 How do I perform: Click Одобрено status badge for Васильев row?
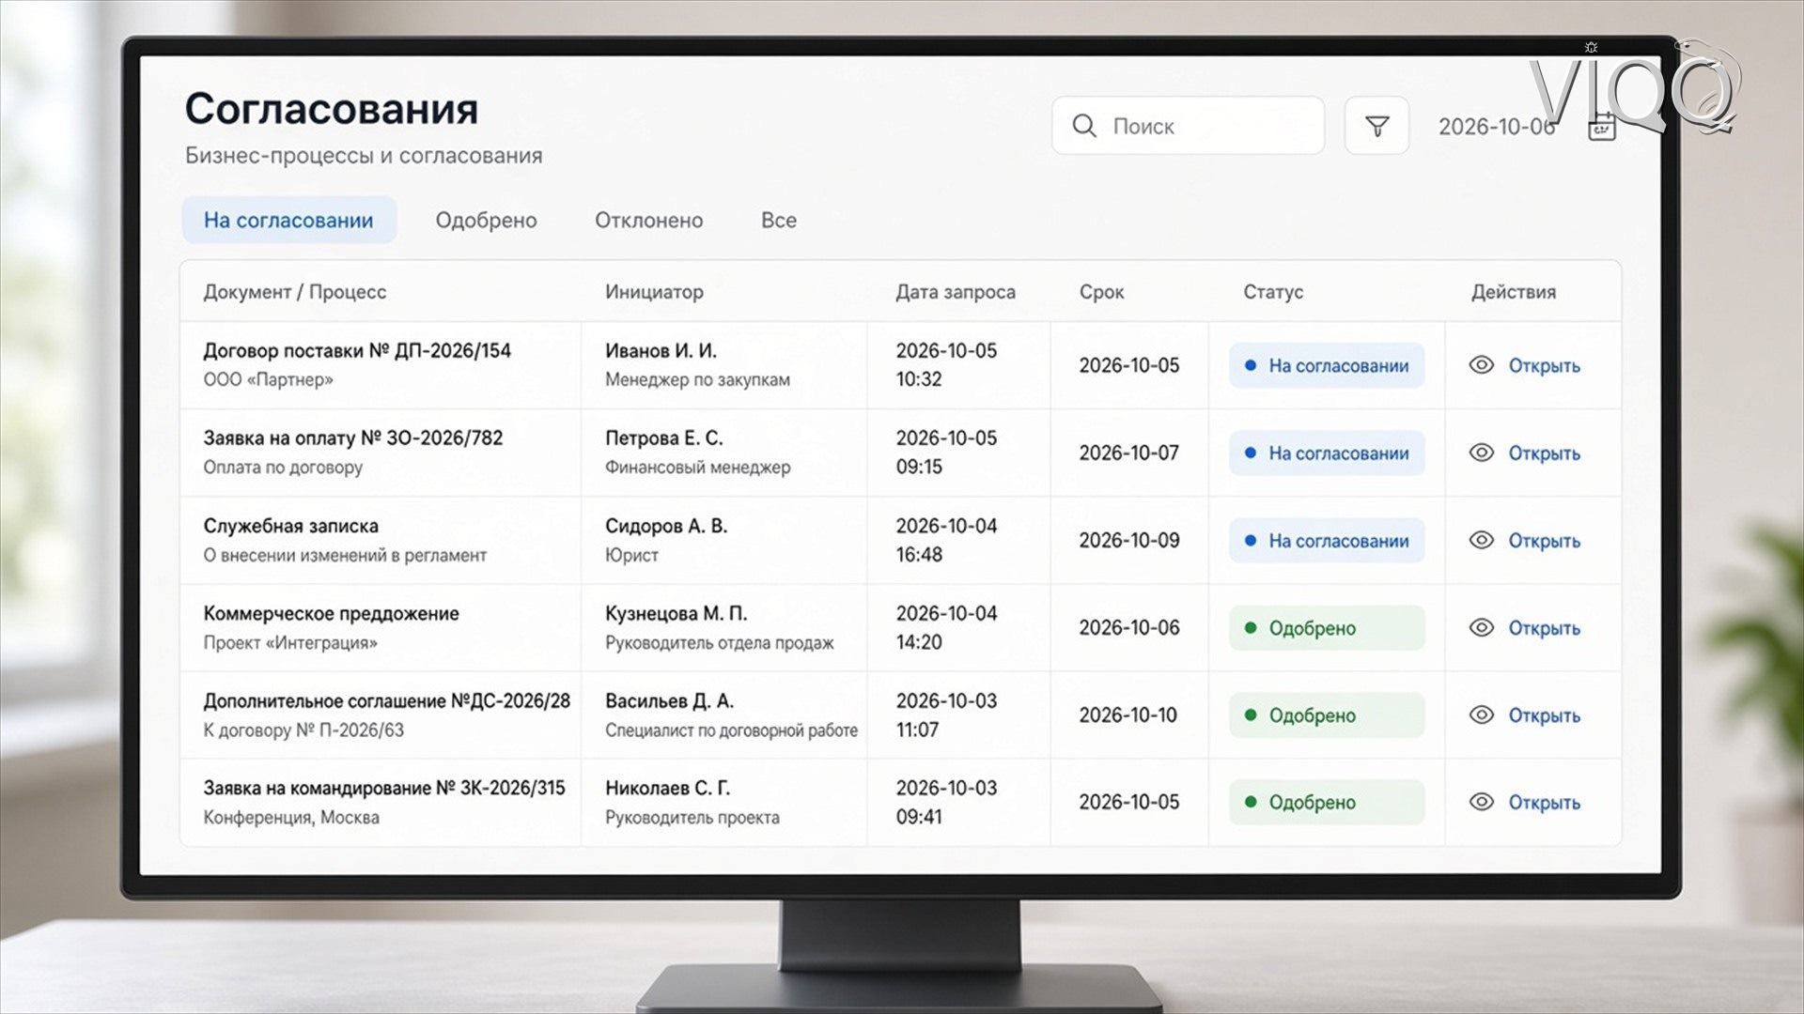1327,714
